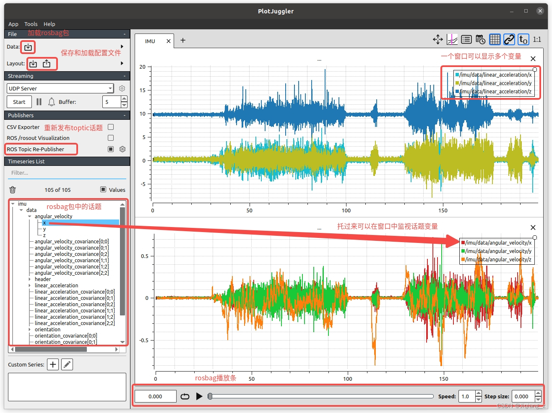Click the load data file icon
The width and height of the screenshot is (552, 413).
(28, 47)
